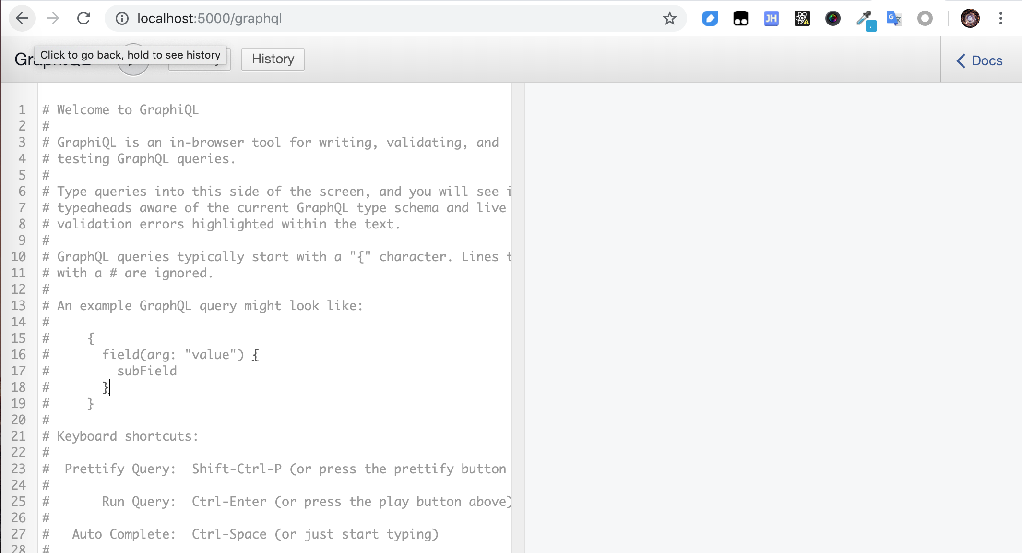This screenshot has width=1022, height=553.
Task: Open the black mask extension icon
Action: 740,19
